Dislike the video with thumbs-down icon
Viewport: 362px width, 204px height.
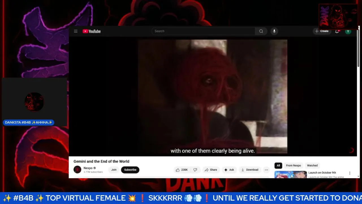pos(195,170)
